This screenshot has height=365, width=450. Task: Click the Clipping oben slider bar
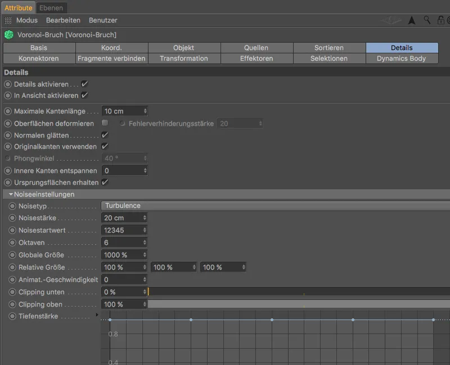tap(299, 304)
